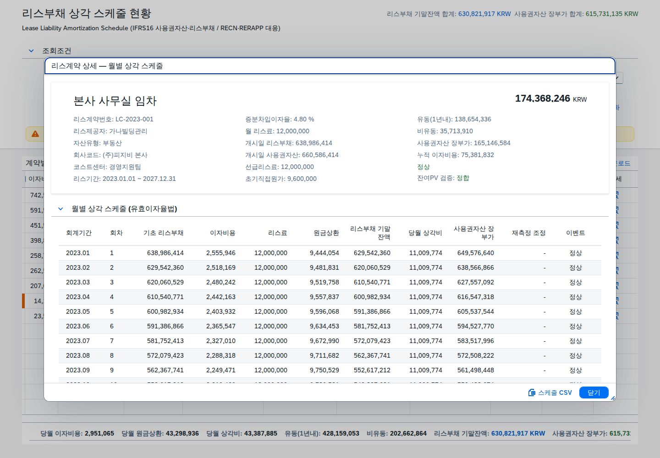Click 코스트센터: 경영지원팀 field

[x=107, y=167]
